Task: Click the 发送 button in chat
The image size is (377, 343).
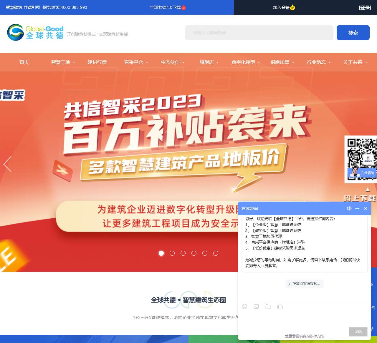Action: point(358,332)
